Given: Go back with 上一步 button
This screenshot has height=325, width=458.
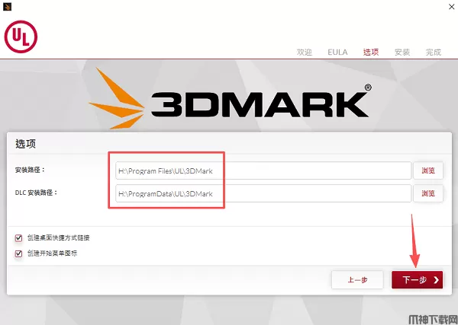Looking at the screenshot, I should [x=357, y=280].
